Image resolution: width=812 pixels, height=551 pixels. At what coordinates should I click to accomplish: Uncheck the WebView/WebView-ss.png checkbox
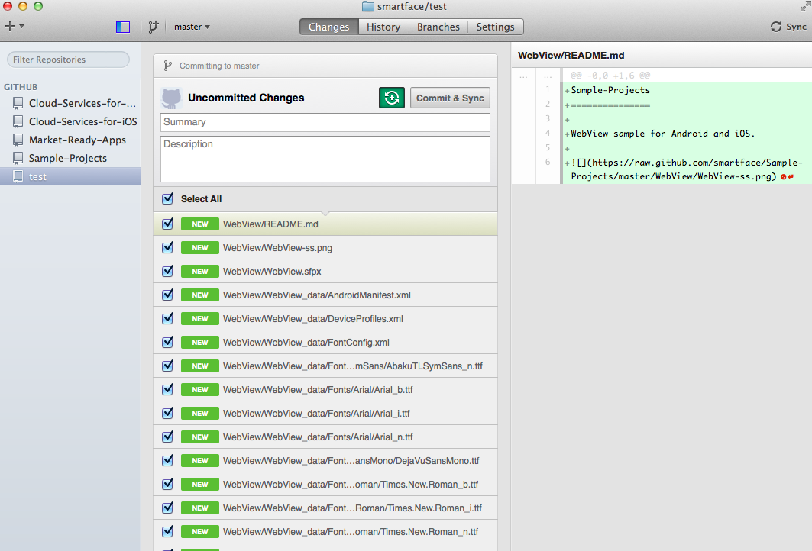pos(167,247)
